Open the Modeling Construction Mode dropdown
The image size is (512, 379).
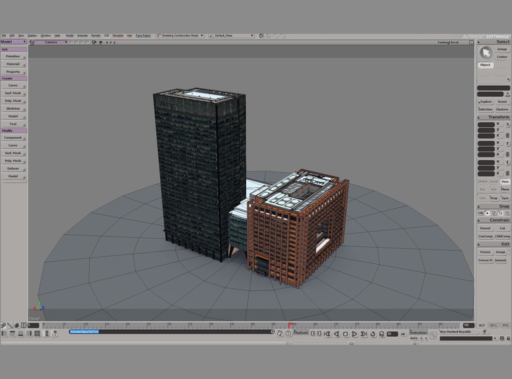click(180, 35)
